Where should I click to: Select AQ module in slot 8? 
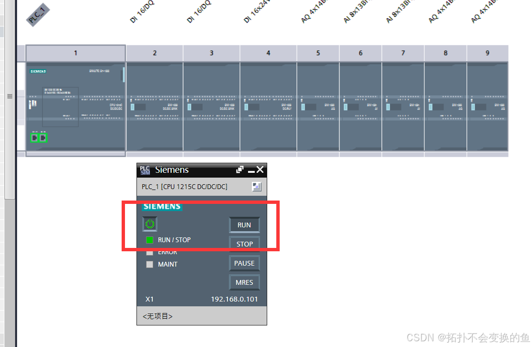pos(445,107)
